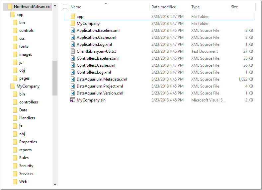Click the Application.Cache.xml file icon

click(73, 37)
